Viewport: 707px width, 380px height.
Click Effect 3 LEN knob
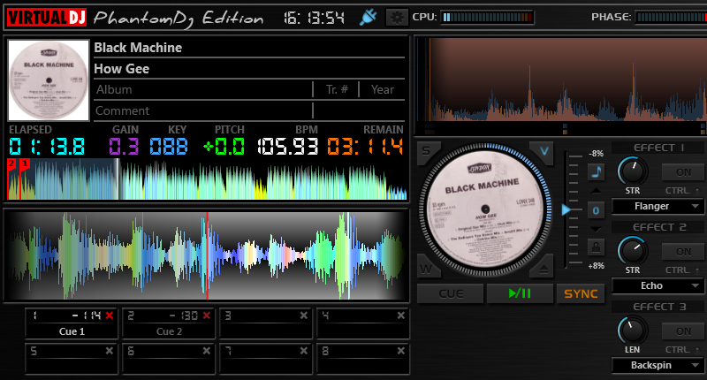(632, 331)
